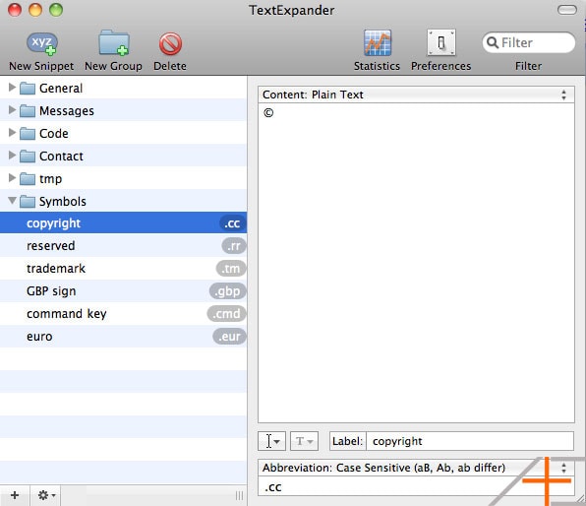Expand the tmp group triangle
The width and height of the screenshot is (586, 506).
pos(12,178)
